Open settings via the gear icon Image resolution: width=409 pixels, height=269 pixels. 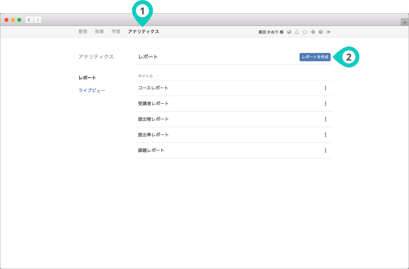313,32
